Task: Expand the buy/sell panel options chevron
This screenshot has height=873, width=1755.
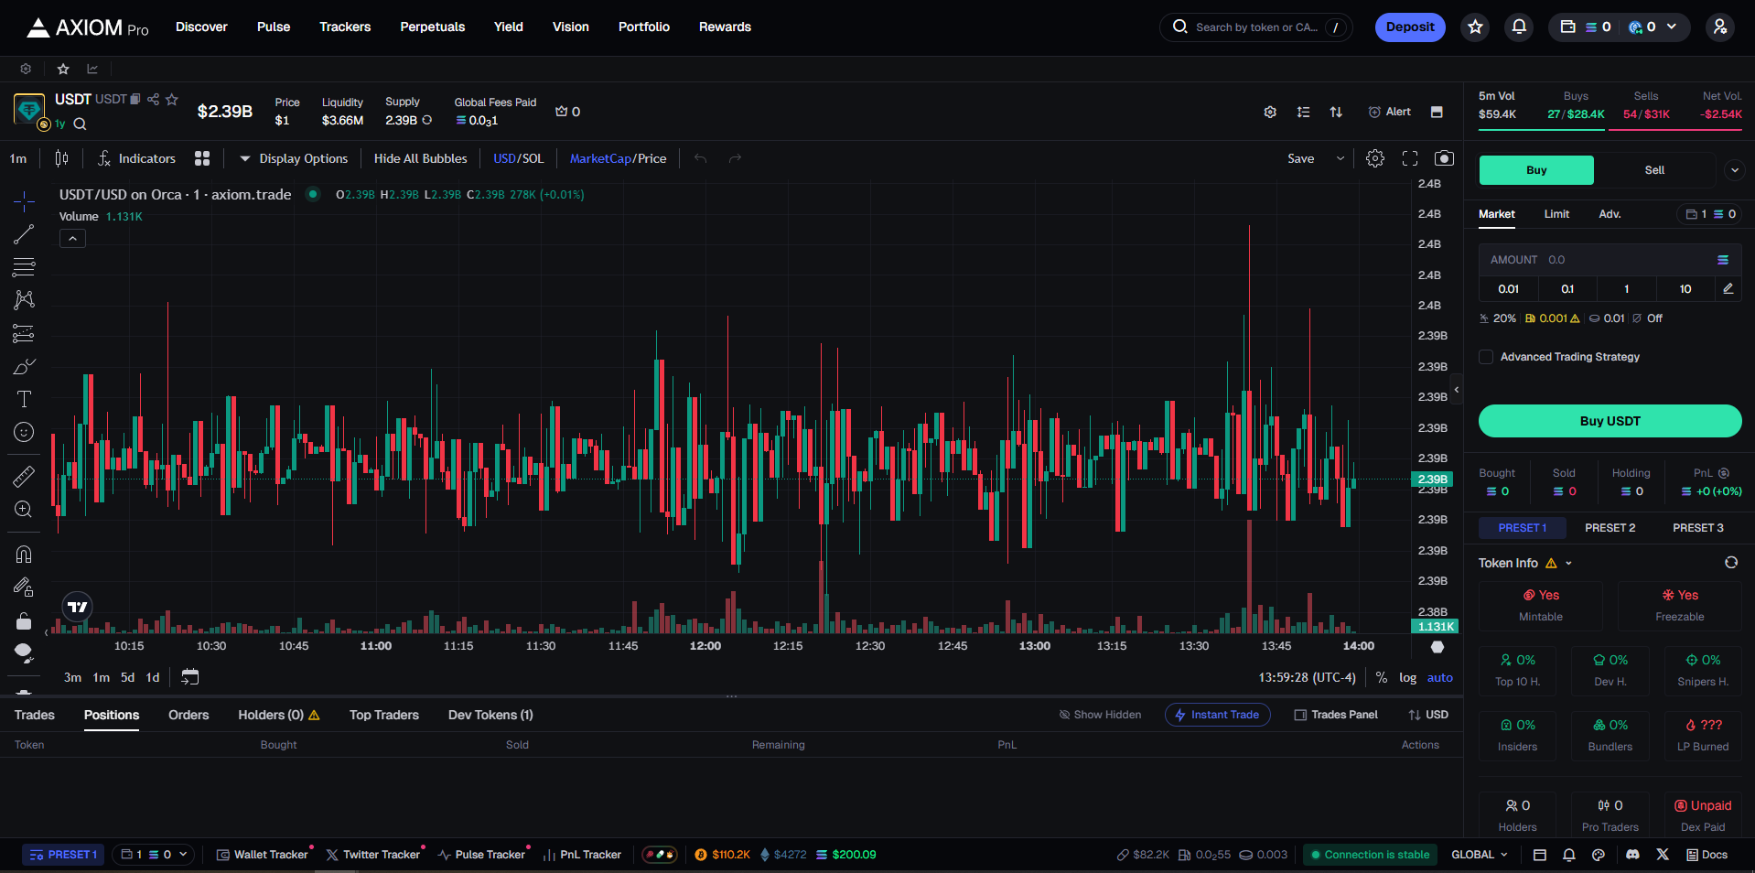Action: click(1733, 170)
